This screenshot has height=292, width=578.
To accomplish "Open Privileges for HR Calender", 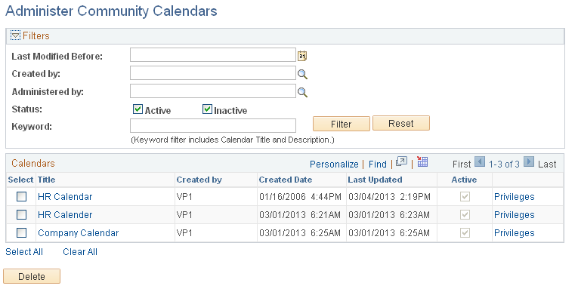I will click(x=515, y=215).
